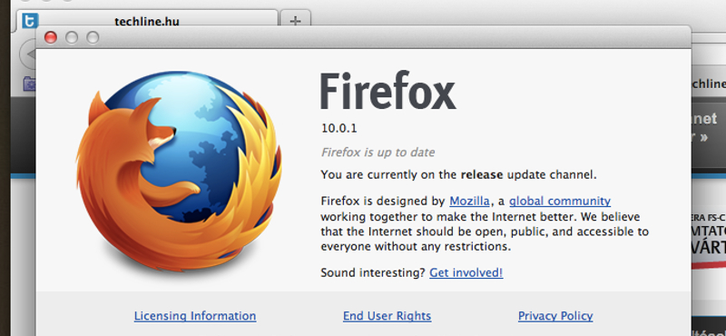Viewport: 726px width, 336px height.
Task: Click back button in browser window behind
Action: (x=27, y=54)
